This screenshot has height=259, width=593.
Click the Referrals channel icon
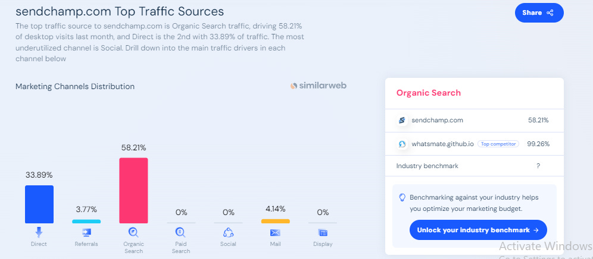click(x=86, y=233)
